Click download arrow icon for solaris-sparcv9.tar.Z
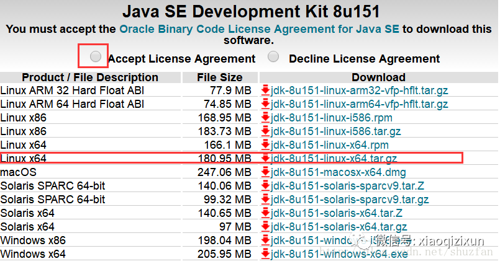 pyautogui.click(x=265, y=186)
